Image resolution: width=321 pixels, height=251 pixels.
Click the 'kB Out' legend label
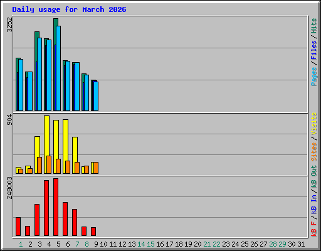point(314,177)
